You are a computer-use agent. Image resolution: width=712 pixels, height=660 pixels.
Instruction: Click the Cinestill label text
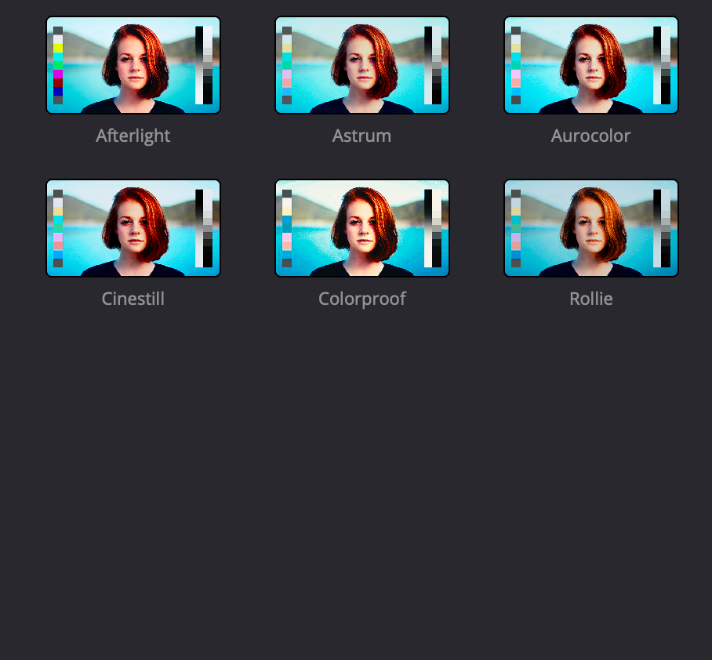(x=133, y=299)
